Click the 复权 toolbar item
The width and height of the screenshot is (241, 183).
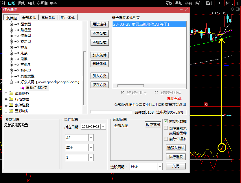(x=169, y=3)
